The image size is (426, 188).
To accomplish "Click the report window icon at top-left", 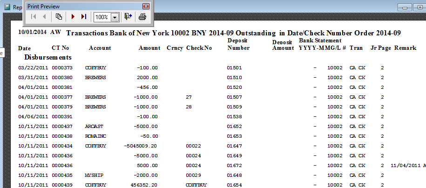I will [x=7, y=7].
